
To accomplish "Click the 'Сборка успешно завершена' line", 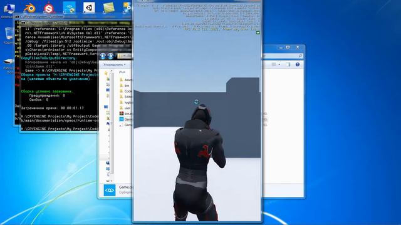I will [47, 91].
